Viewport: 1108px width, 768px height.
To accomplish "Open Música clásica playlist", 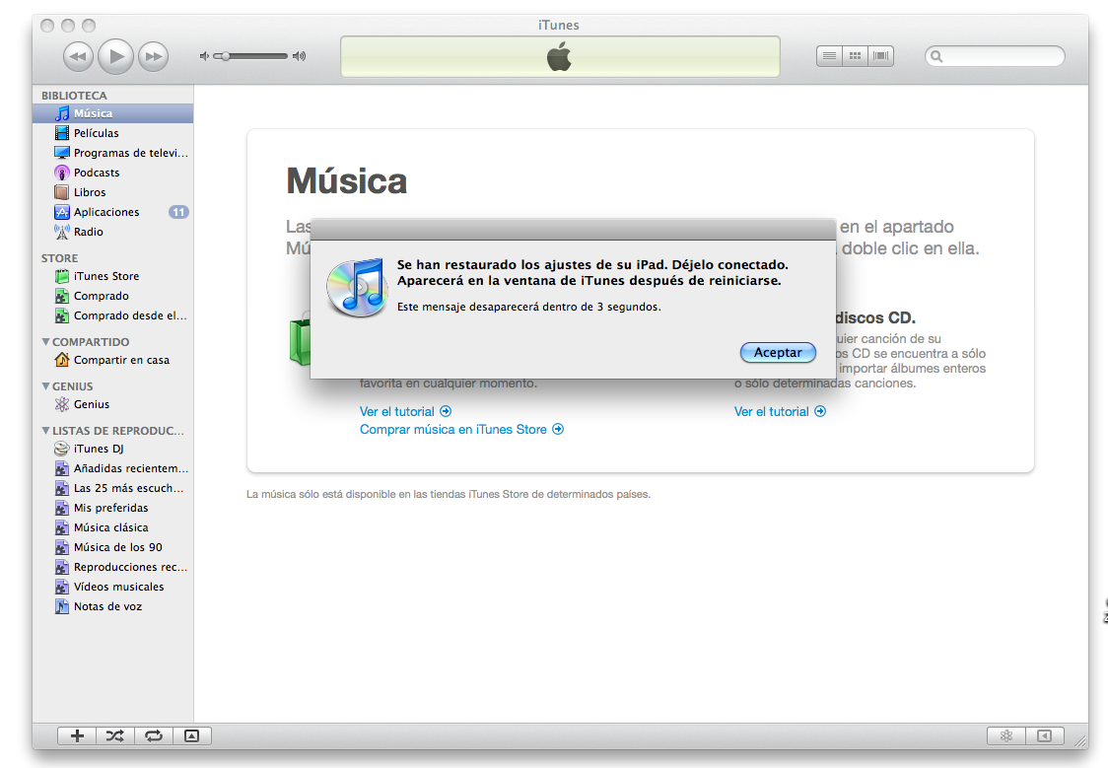I will (x=113, y=527).
